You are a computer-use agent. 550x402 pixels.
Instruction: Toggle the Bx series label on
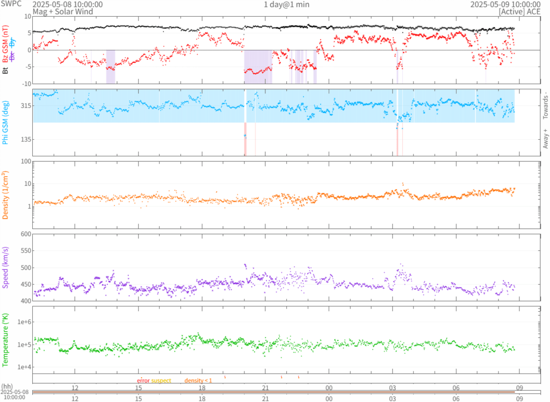coord(13,55)
